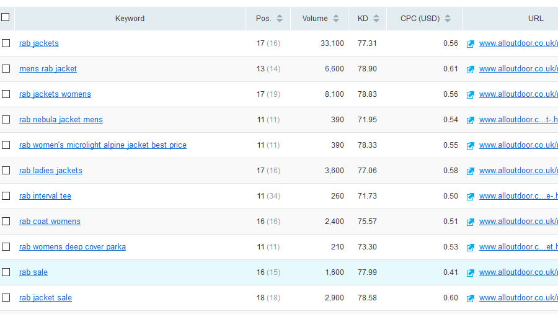
Task: Open external link icon for rab jackets row
Action: click(x=471, y=44)
